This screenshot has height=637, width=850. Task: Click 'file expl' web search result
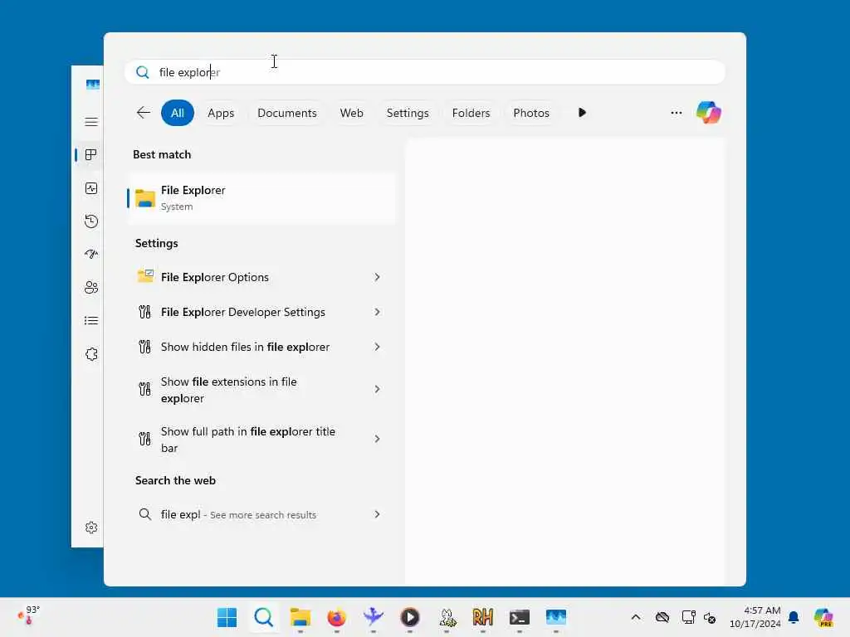tap(261, 514)
